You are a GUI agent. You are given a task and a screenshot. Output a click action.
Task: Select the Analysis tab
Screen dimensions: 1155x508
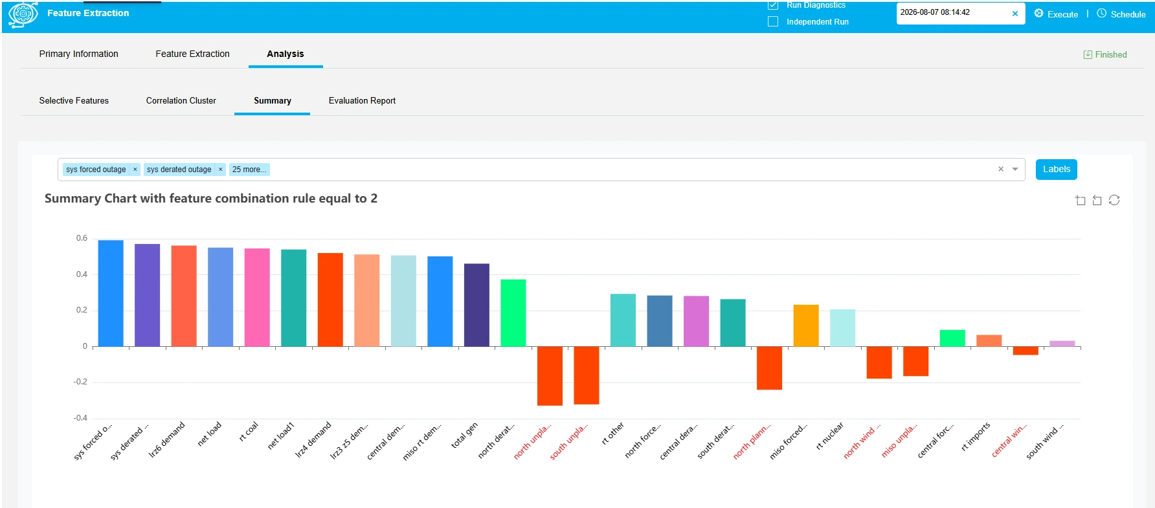285,54
